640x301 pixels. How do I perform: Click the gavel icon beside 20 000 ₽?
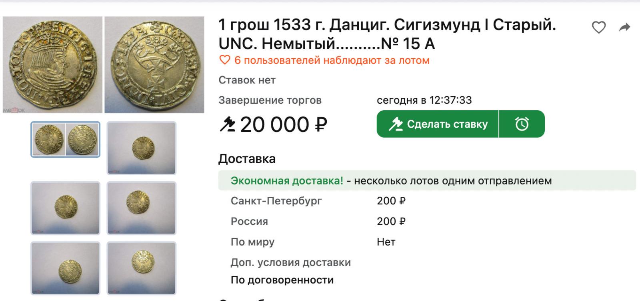[228, 124]
